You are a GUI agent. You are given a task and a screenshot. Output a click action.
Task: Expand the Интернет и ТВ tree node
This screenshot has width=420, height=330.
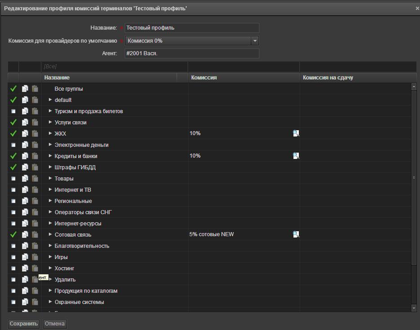coord(50,189)
